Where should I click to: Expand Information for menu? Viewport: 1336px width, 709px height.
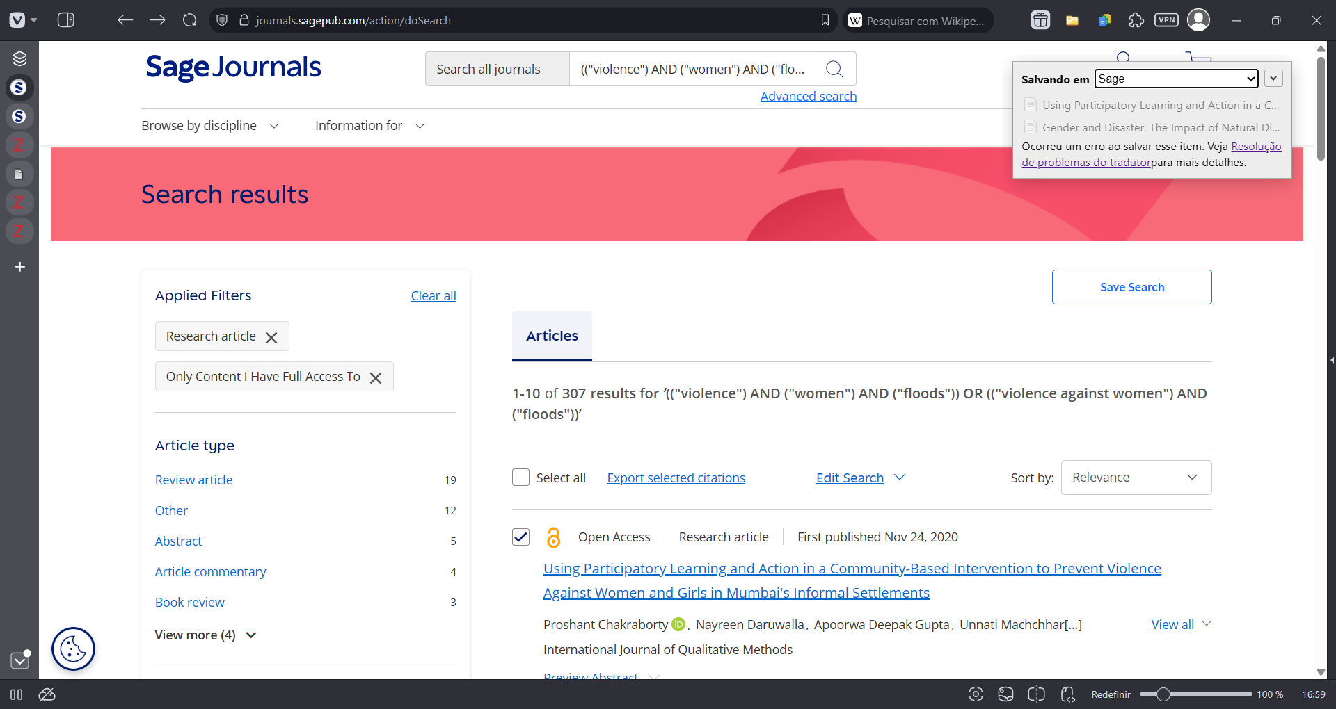click(369, 126)
